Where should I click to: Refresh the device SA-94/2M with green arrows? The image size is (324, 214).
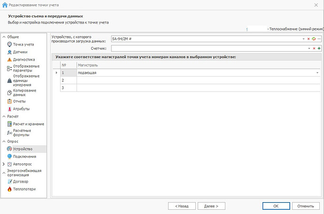(x=314, y=38)
